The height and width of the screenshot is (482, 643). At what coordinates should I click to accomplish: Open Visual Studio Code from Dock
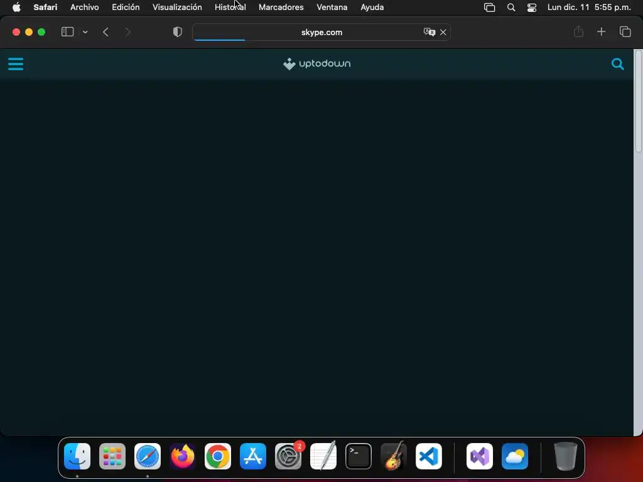tap(429, 456)
